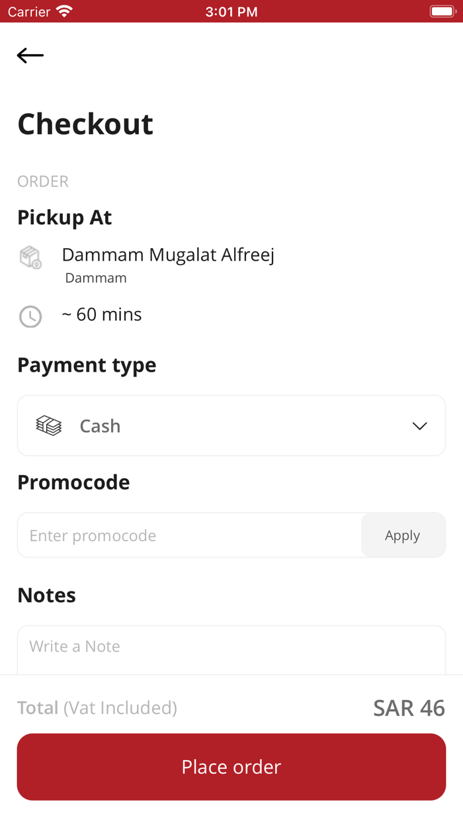Tap the ~ 60 mins pickup time
The width and height of the screenshot is (463, 823).
click(102, 314)
